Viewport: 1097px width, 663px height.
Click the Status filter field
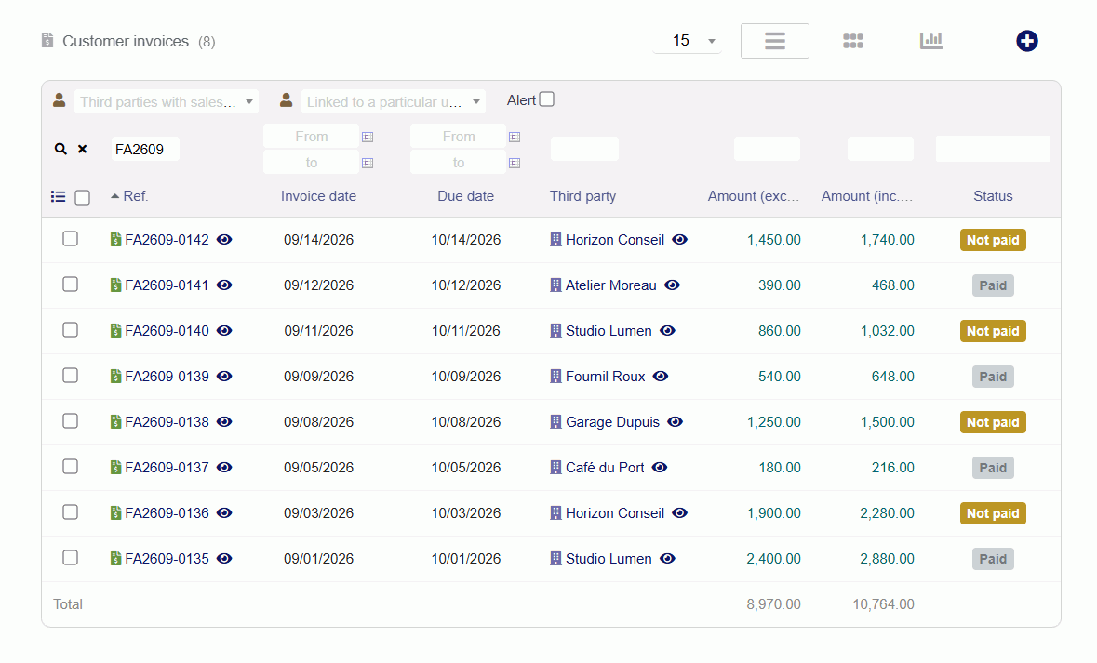[993, 149]
